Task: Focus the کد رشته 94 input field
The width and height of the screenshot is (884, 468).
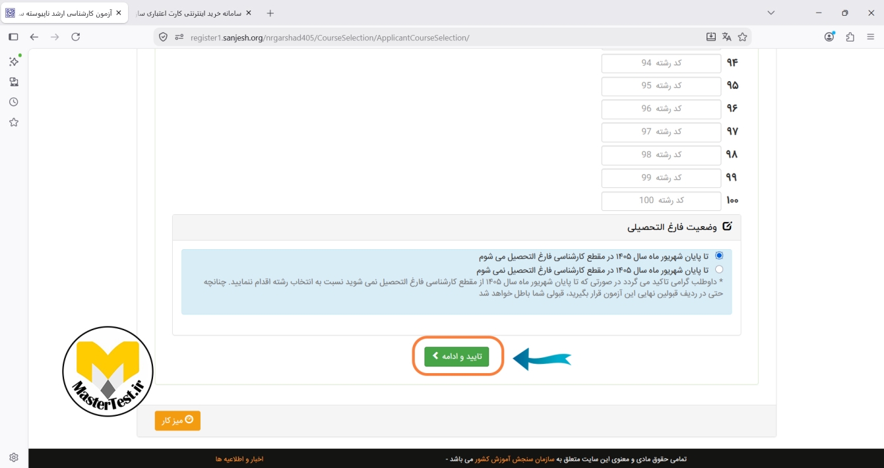Action: pos(661,63)
